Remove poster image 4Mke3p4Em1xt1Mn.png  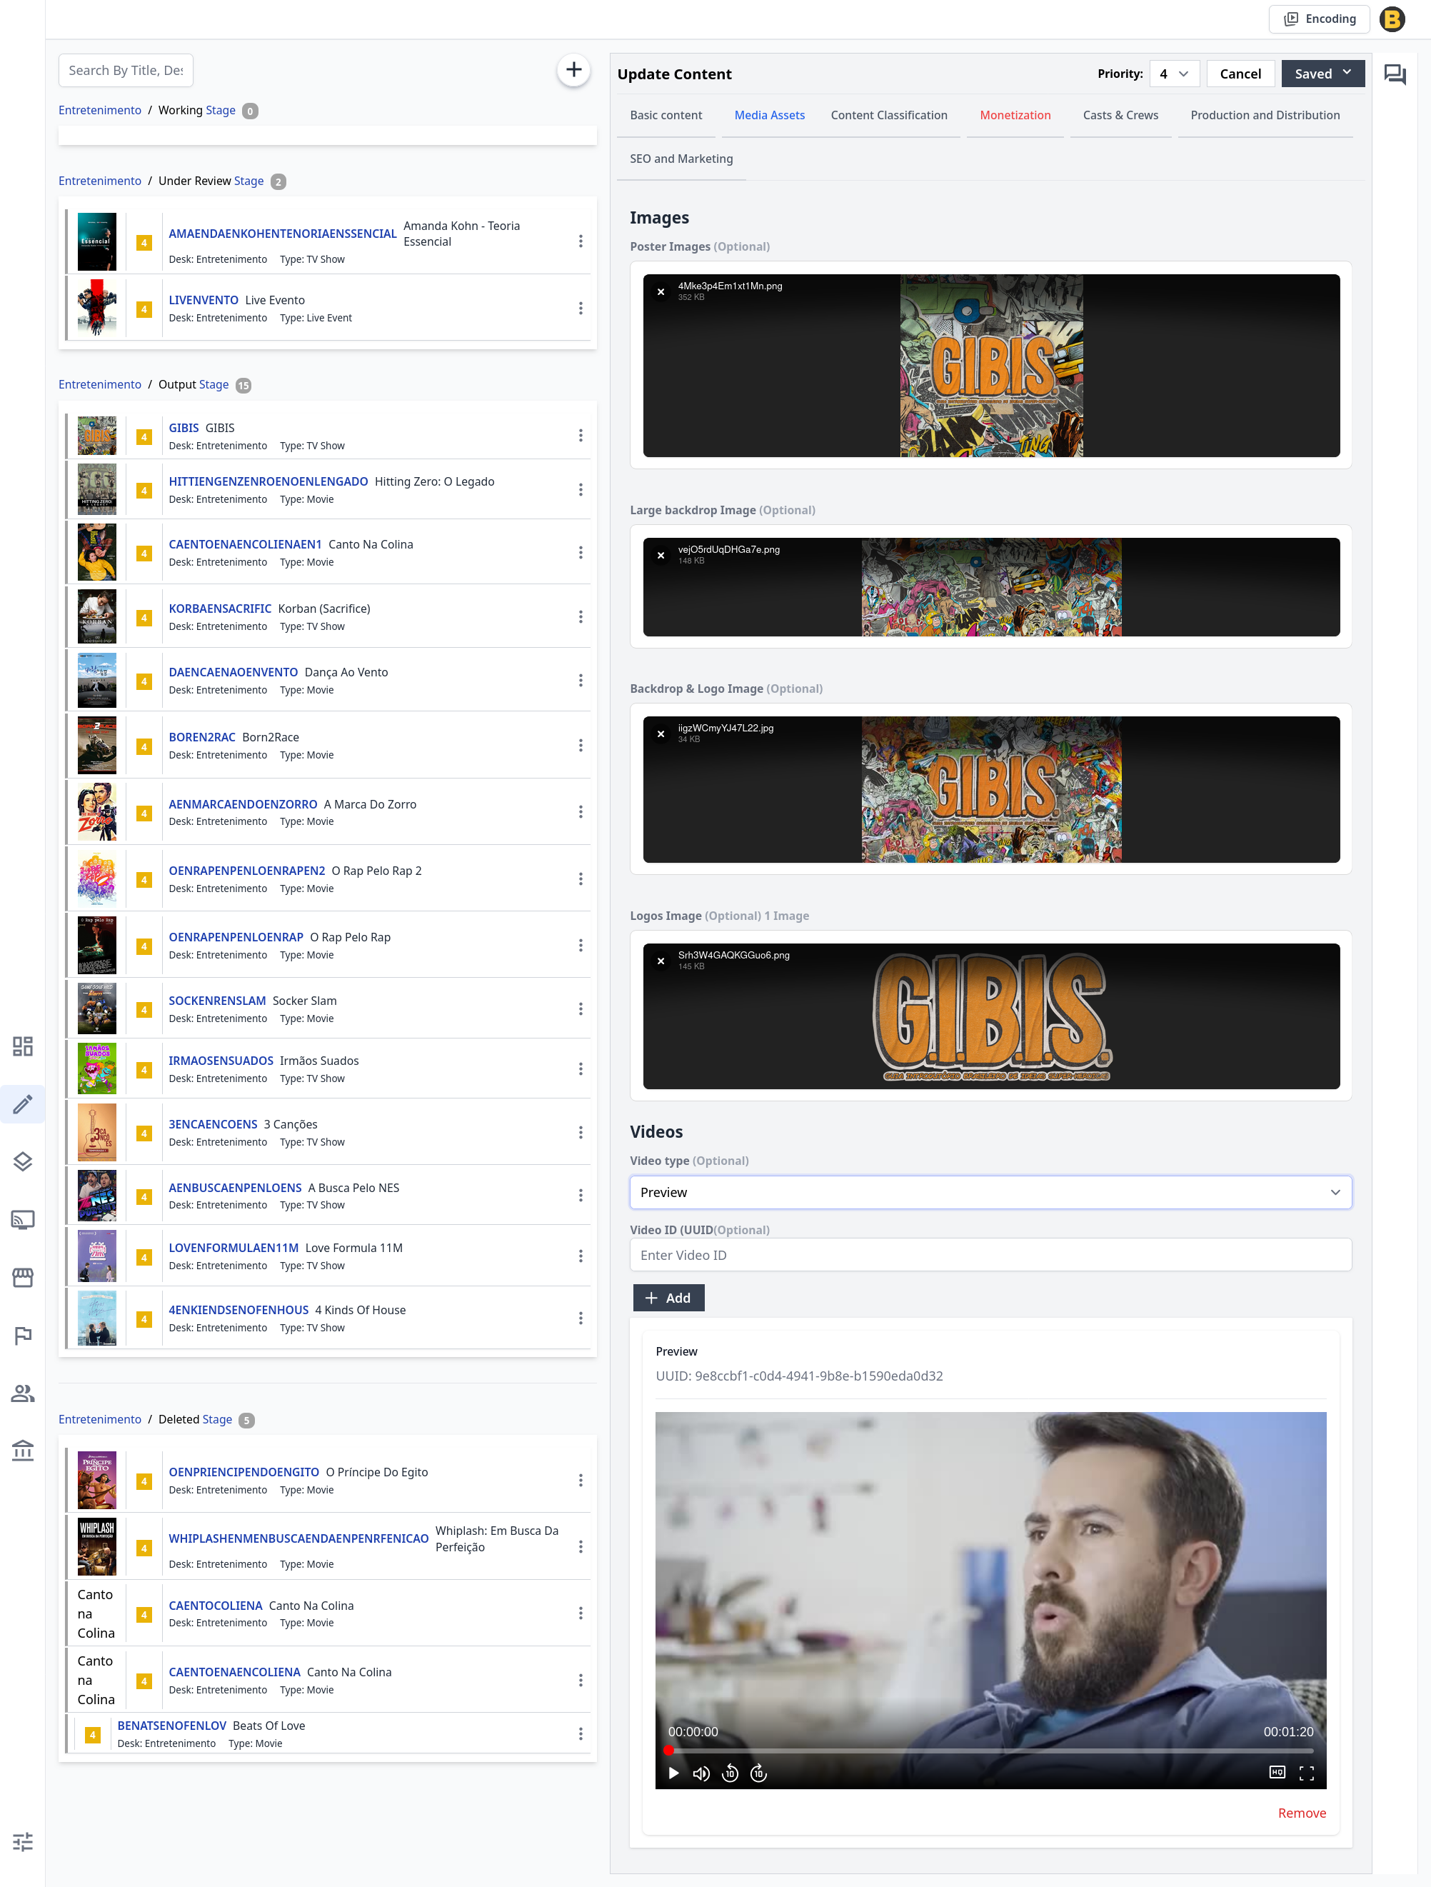tap(661, 291)
